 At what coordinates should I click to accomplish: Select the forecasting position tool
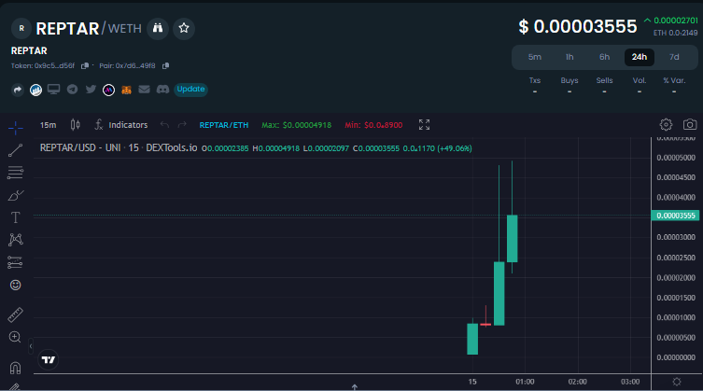(15, 262)
